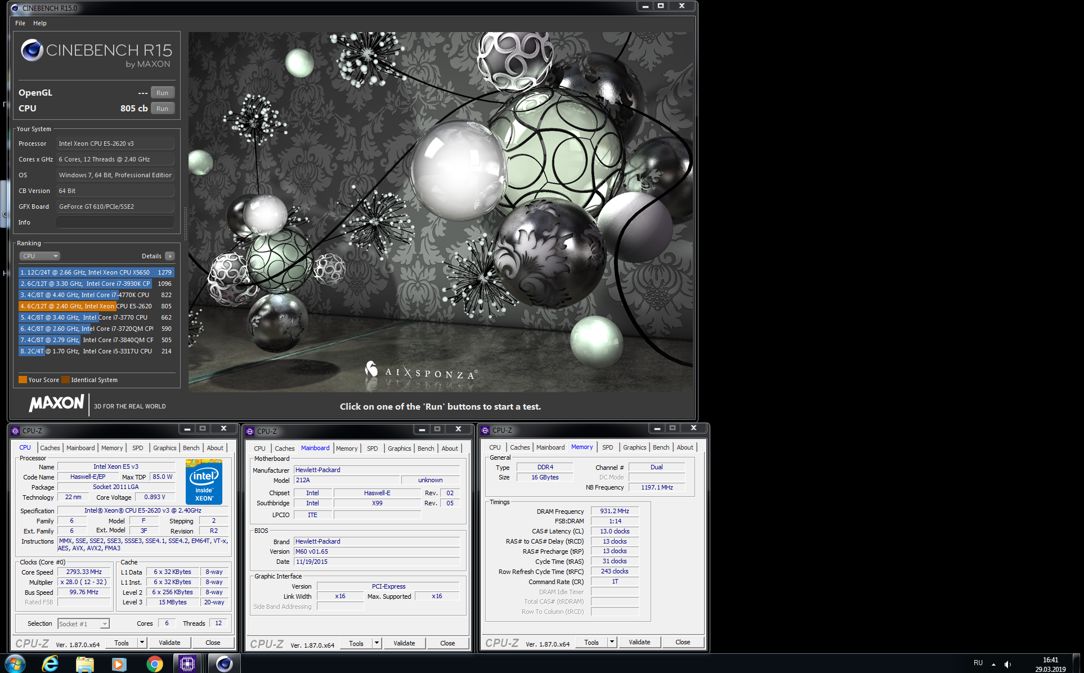Open Help menu in Cinebench
1084x673 pixels.
[39, 23]
